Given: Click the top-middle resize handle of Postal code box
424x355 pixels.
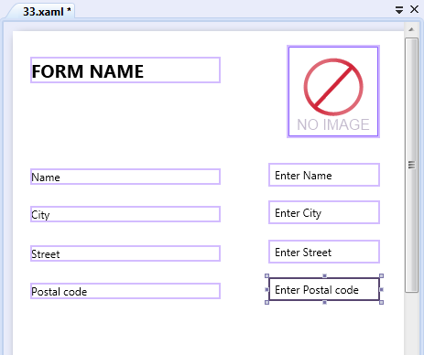Looking at the screenshot, I should coord(324,275).
